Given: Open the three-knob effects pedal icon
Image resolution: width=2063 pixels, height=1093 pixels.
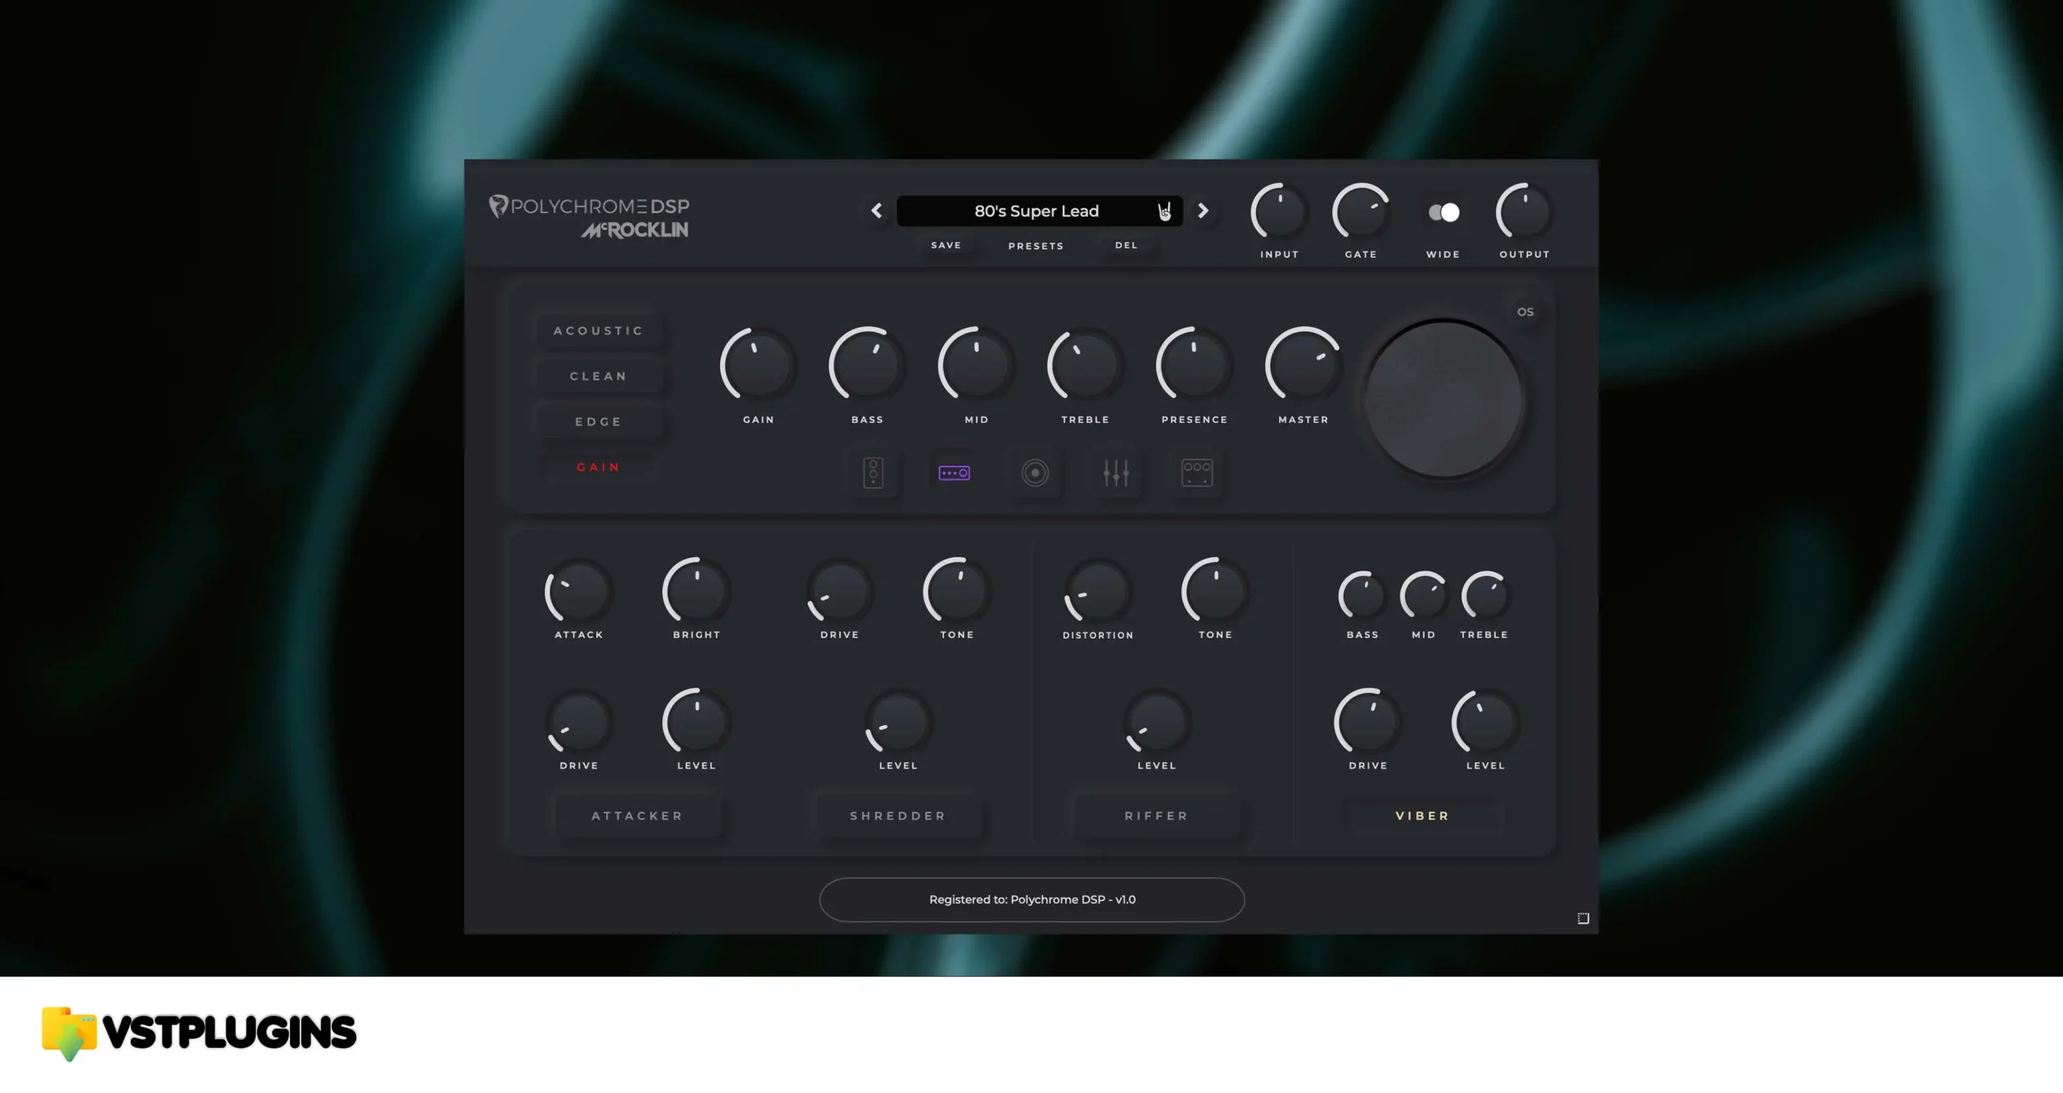Looking at the screenshot, I should (1197, 473).
